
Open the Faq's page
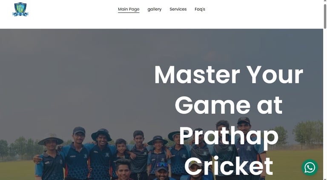200,9
